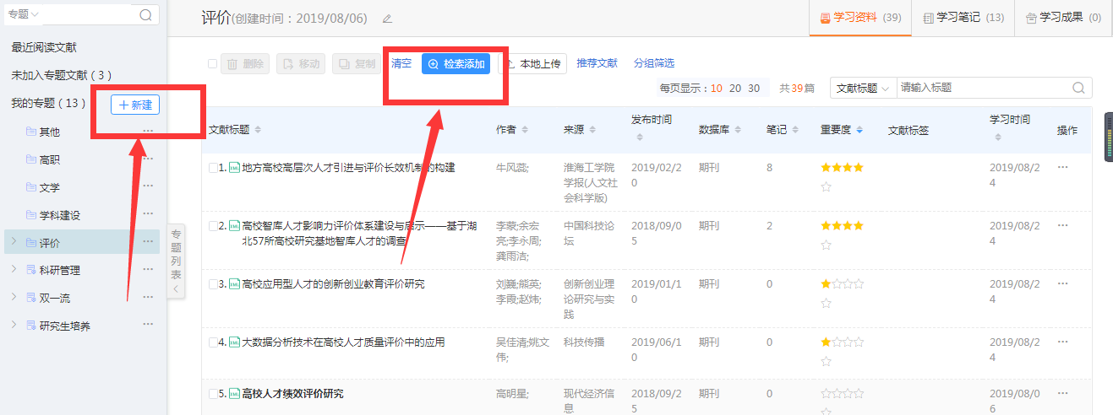Switch to the 学习笔记 tab

(x=963, y=18)
